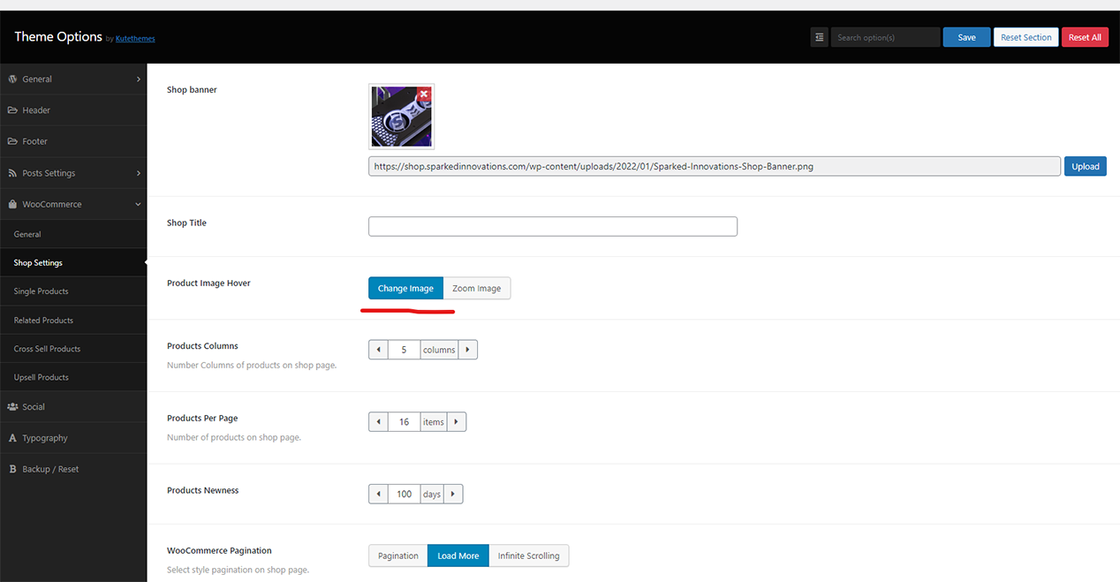The image size is (1120, 582).
Task: Remove the shop banner image with red X
Action: point(424,94)
